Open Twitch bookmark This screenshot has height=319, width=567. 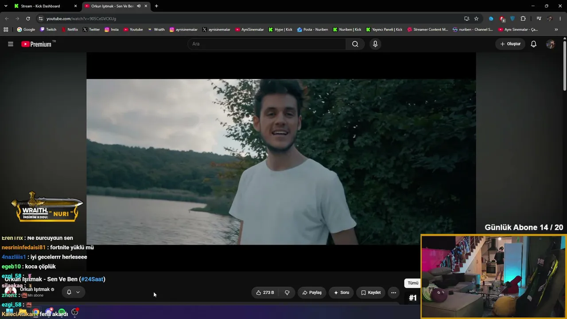(48, 30)
